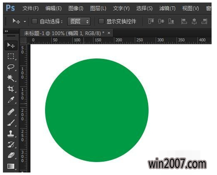The width and height of the screenshot is (217, 175).
Task: Activate the Eraser tool
Action: (11, 155)
